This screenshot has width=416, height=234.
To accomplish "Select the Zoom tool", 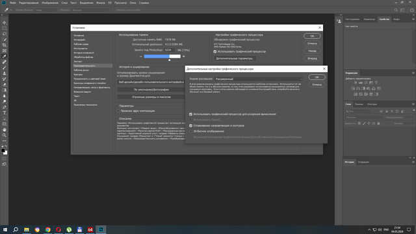I will [5, 135].
